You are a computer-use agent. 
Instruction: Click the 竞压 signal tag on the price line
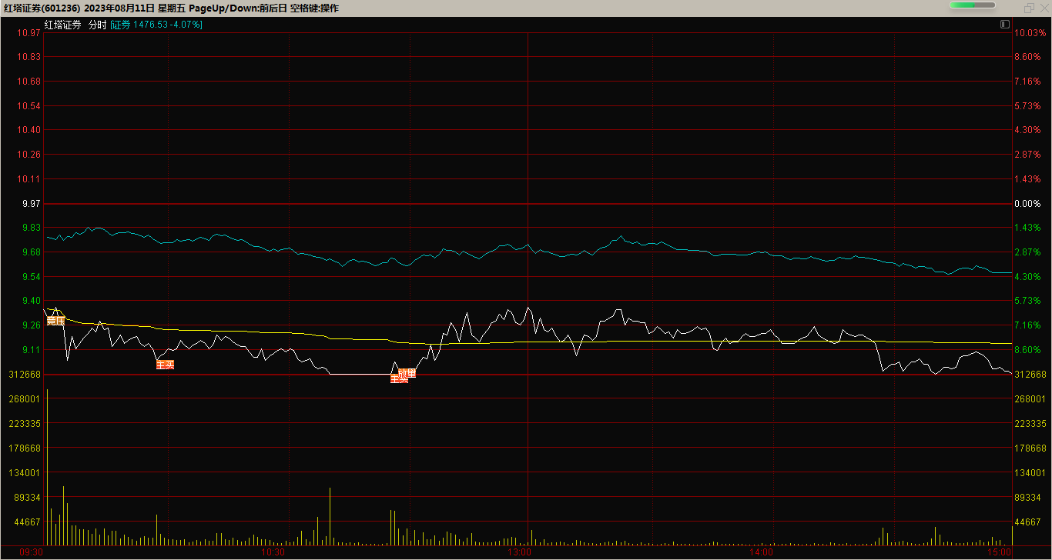pyautogui.click(x=55, y=321)
